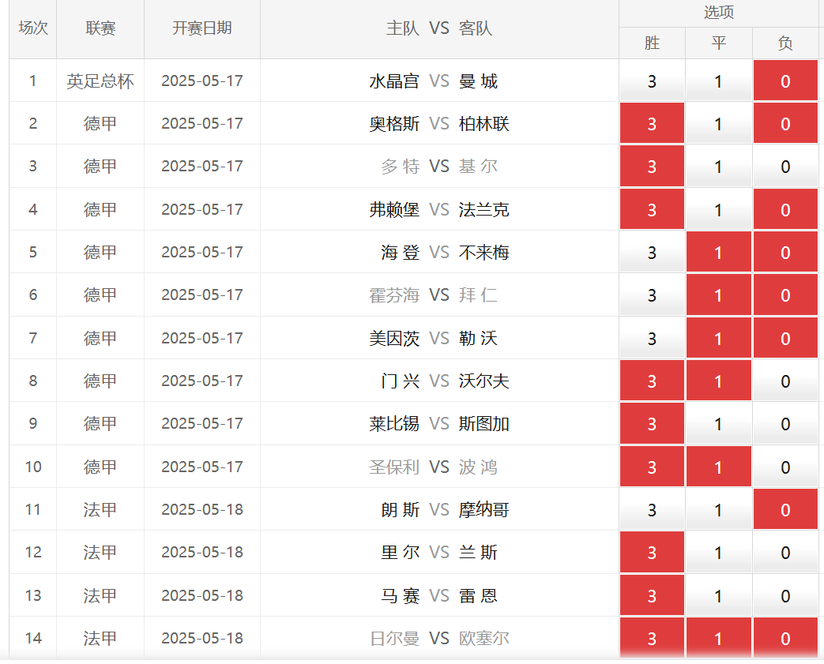Select loss option 0 for 多特 VS 基尔
Image resolution: width=824 pixels, height=664 pixels.
pyautogui.click(x=785, y=166)
